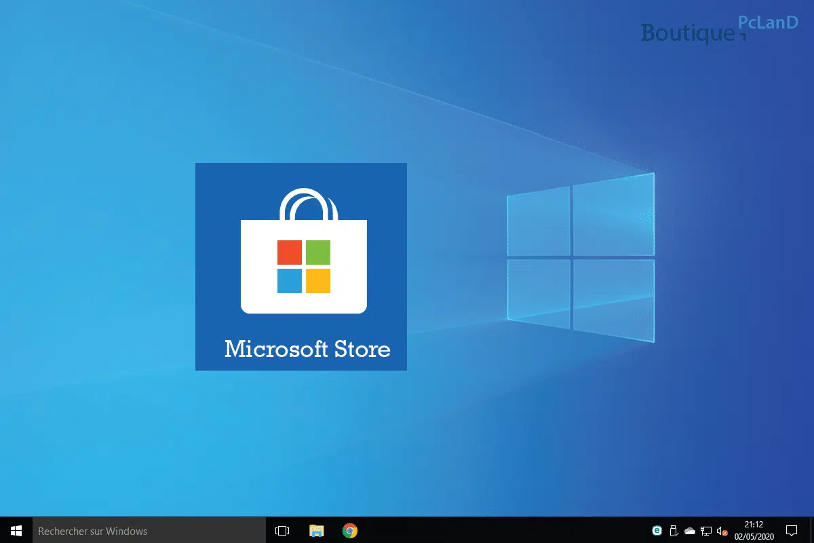
Task: Open the Action Center notifications icon
Action: [x=791, y=530]
